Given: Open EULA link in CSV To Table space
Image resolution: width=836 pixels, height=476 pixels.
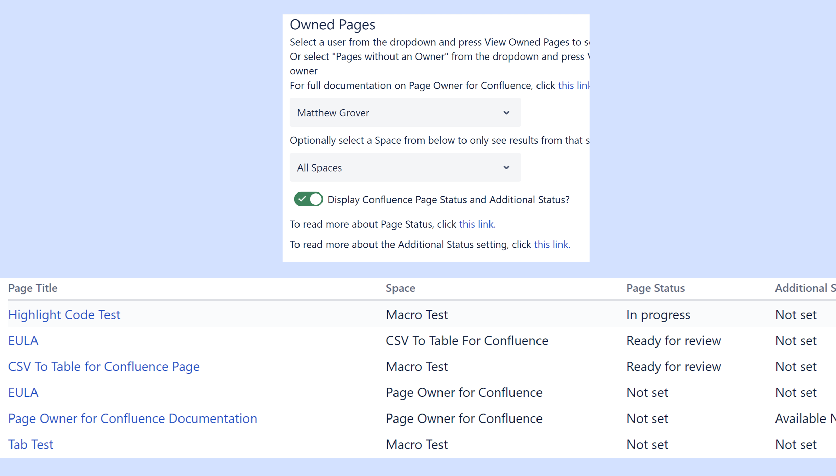Looking at the screenshot, I should pos(23,341).
